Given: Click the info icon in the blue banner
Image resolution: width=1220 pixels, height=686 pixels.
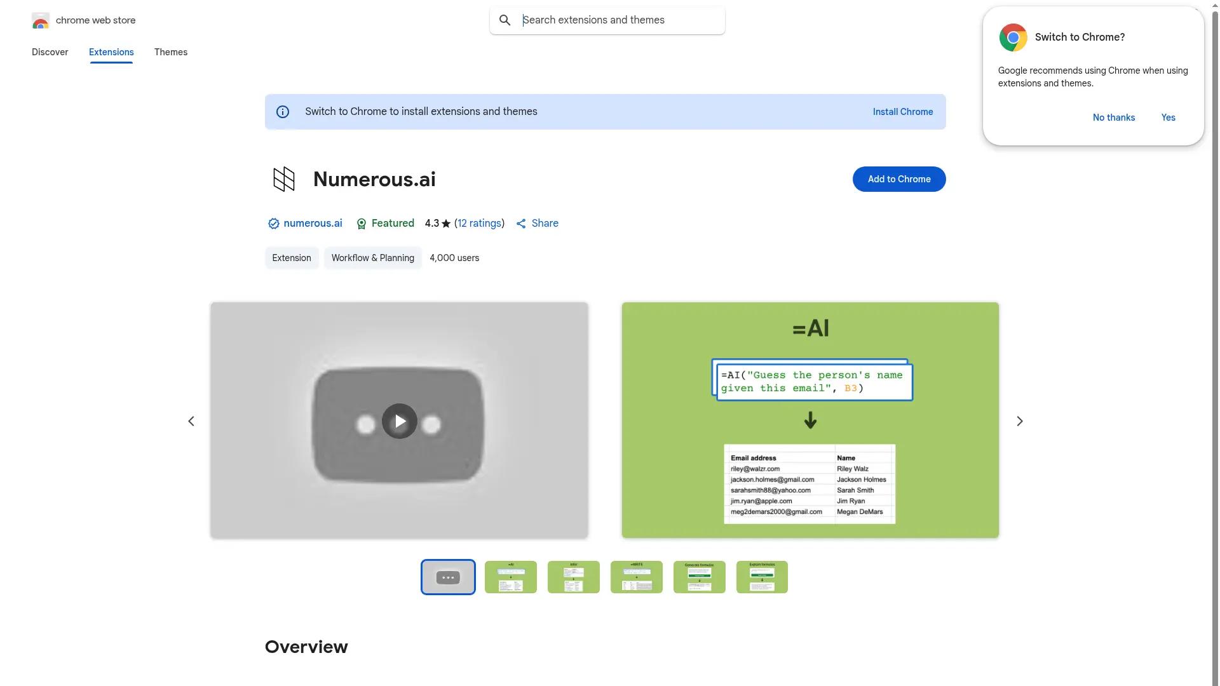Looking at the screenshot, I should (282, 111).
